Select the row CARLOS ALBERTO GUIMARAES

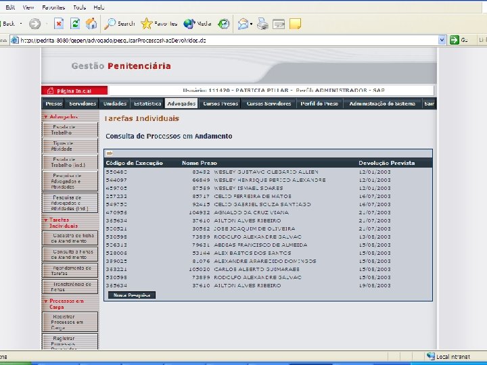coord(268,270)
